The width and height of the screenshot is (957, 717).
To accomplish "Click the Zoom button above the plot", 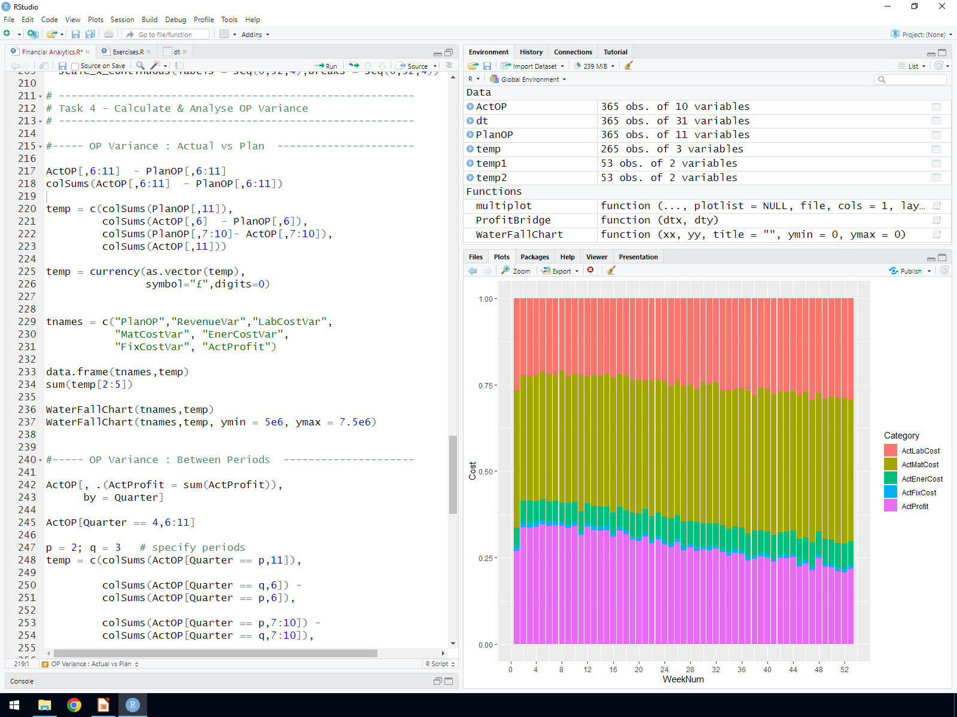I will 516,271.
